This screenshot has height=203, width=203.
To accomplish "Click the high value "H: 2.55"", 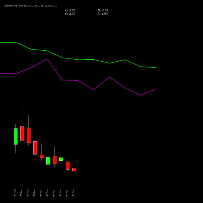I will (x=103, y=11).
